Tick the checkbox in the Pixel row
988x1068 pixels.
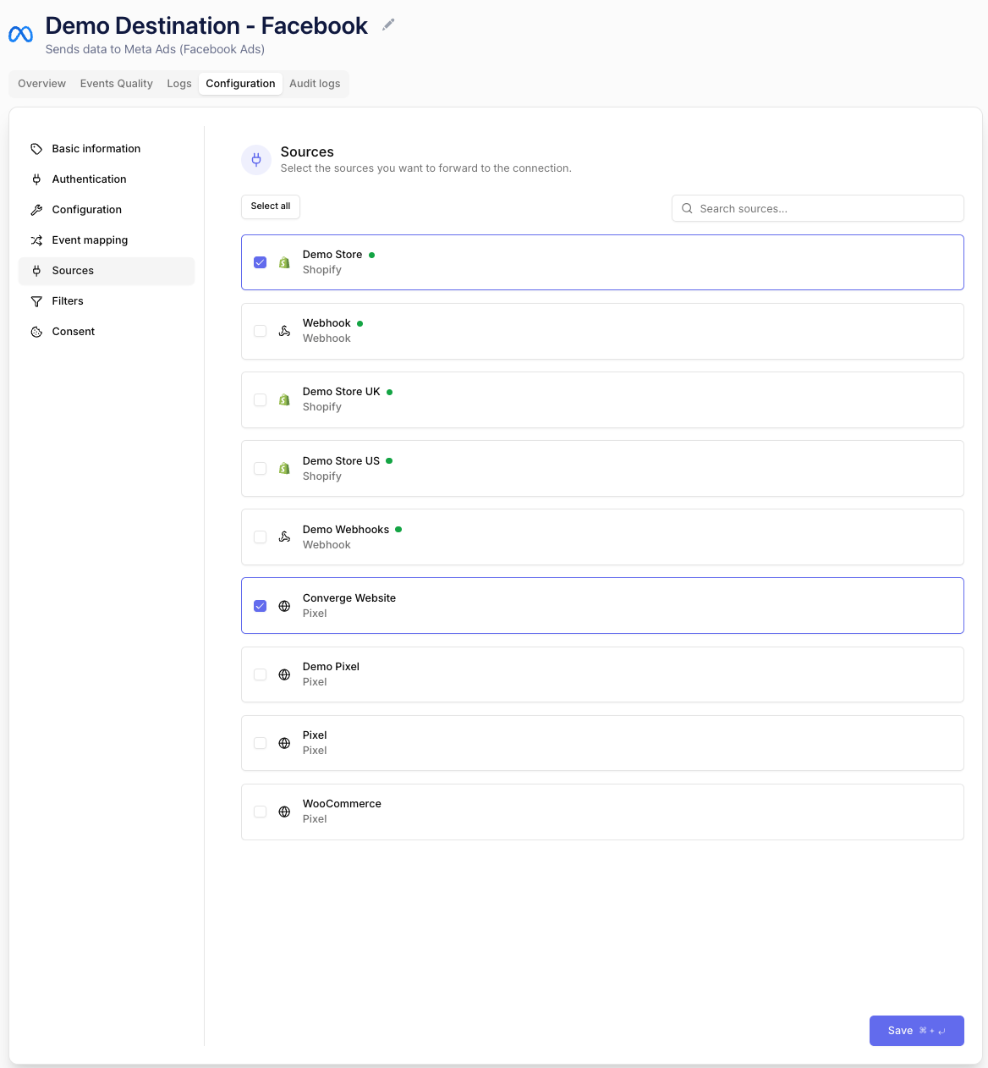click(x=261, y=743)
